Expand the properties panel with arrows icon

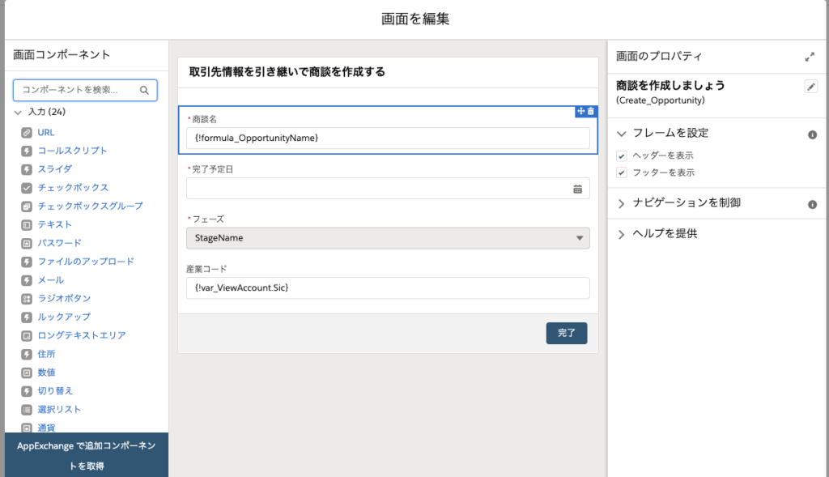(x=810, y=57)
